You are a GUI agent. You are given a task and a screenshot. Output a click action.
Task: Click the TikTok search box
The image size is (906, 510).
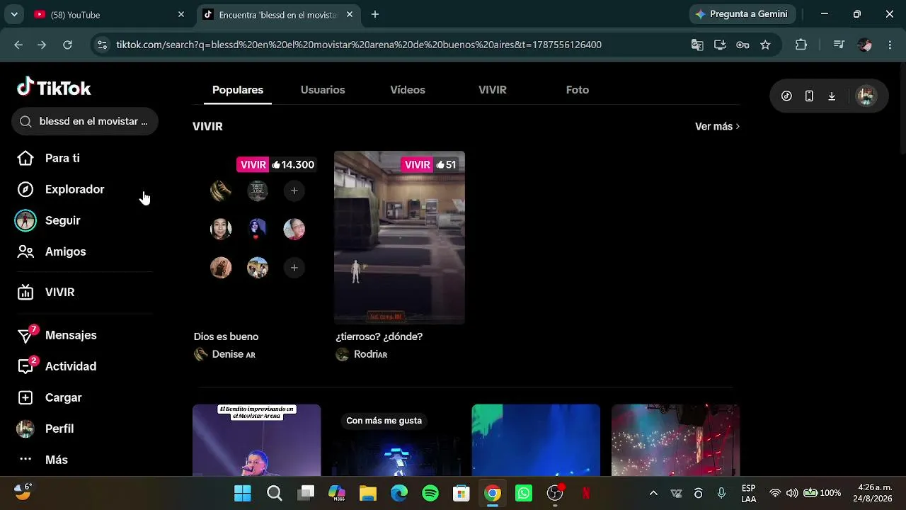tap(85, 121)
